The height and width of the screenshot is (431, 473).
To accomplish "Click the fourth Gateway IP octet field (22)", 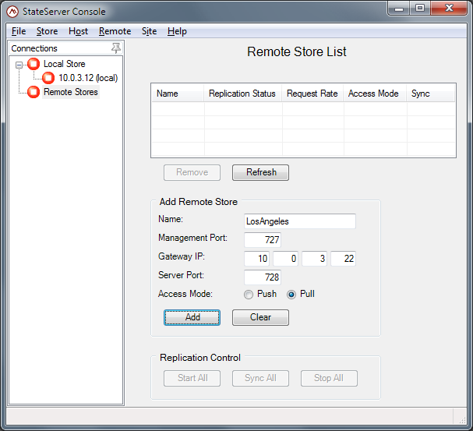I will 344,259.
